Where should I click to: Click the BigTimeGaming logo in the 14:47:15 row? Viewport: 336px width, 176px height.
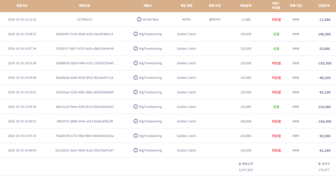tap(136, 136)
